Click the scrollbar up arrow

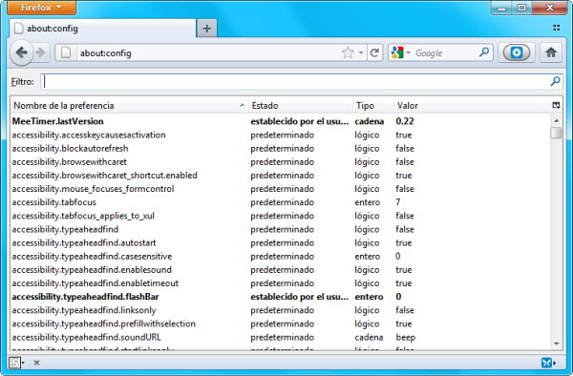pos(556,121)
